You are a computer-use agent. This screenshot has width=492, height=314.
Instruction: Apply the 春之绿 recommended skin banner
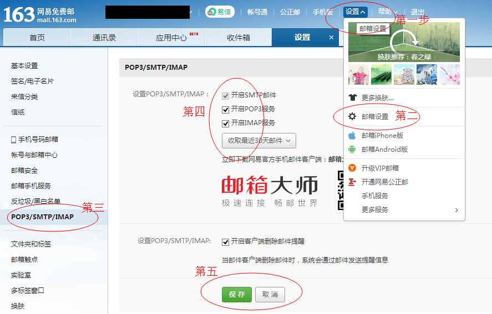[x=404, y=42]
